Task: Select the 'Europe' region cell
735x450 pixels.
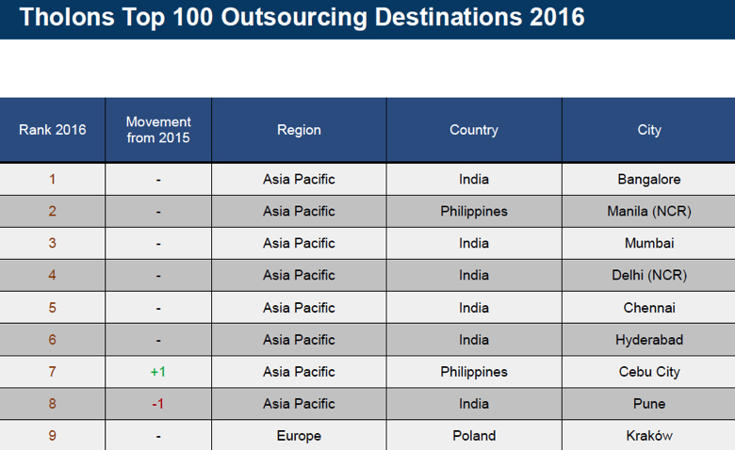Action: point(299,436)
